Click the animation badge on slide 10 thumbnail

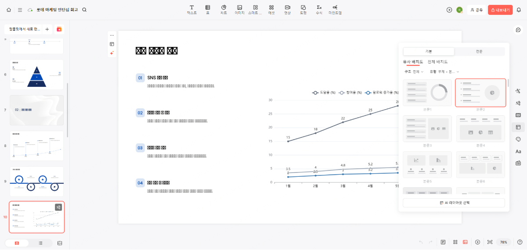click(x=58, y=207)
